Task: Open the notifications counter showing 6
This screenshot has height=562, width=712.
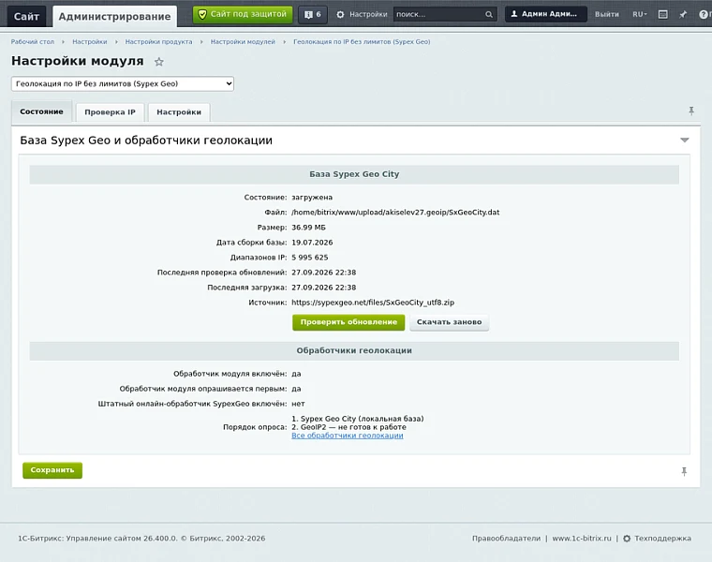Action: 313,15
